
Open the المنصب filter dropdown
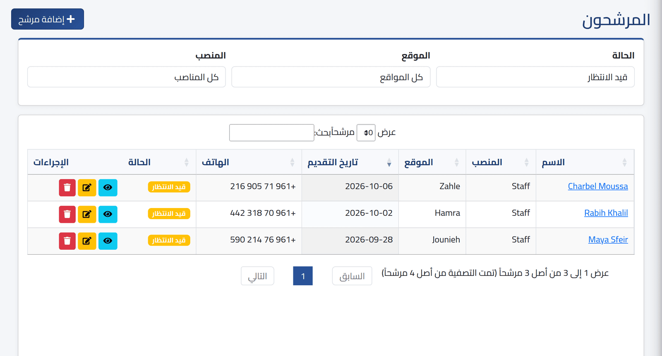coord(127,77)
